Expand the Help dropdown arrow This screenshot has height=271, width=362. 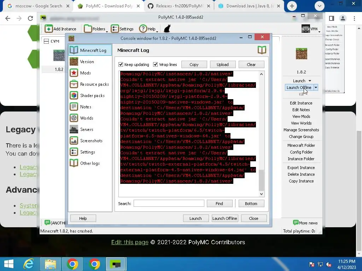(x=157, y=31)
